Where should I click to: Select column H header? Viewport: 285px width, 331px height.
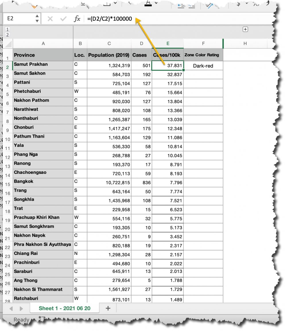245,43
